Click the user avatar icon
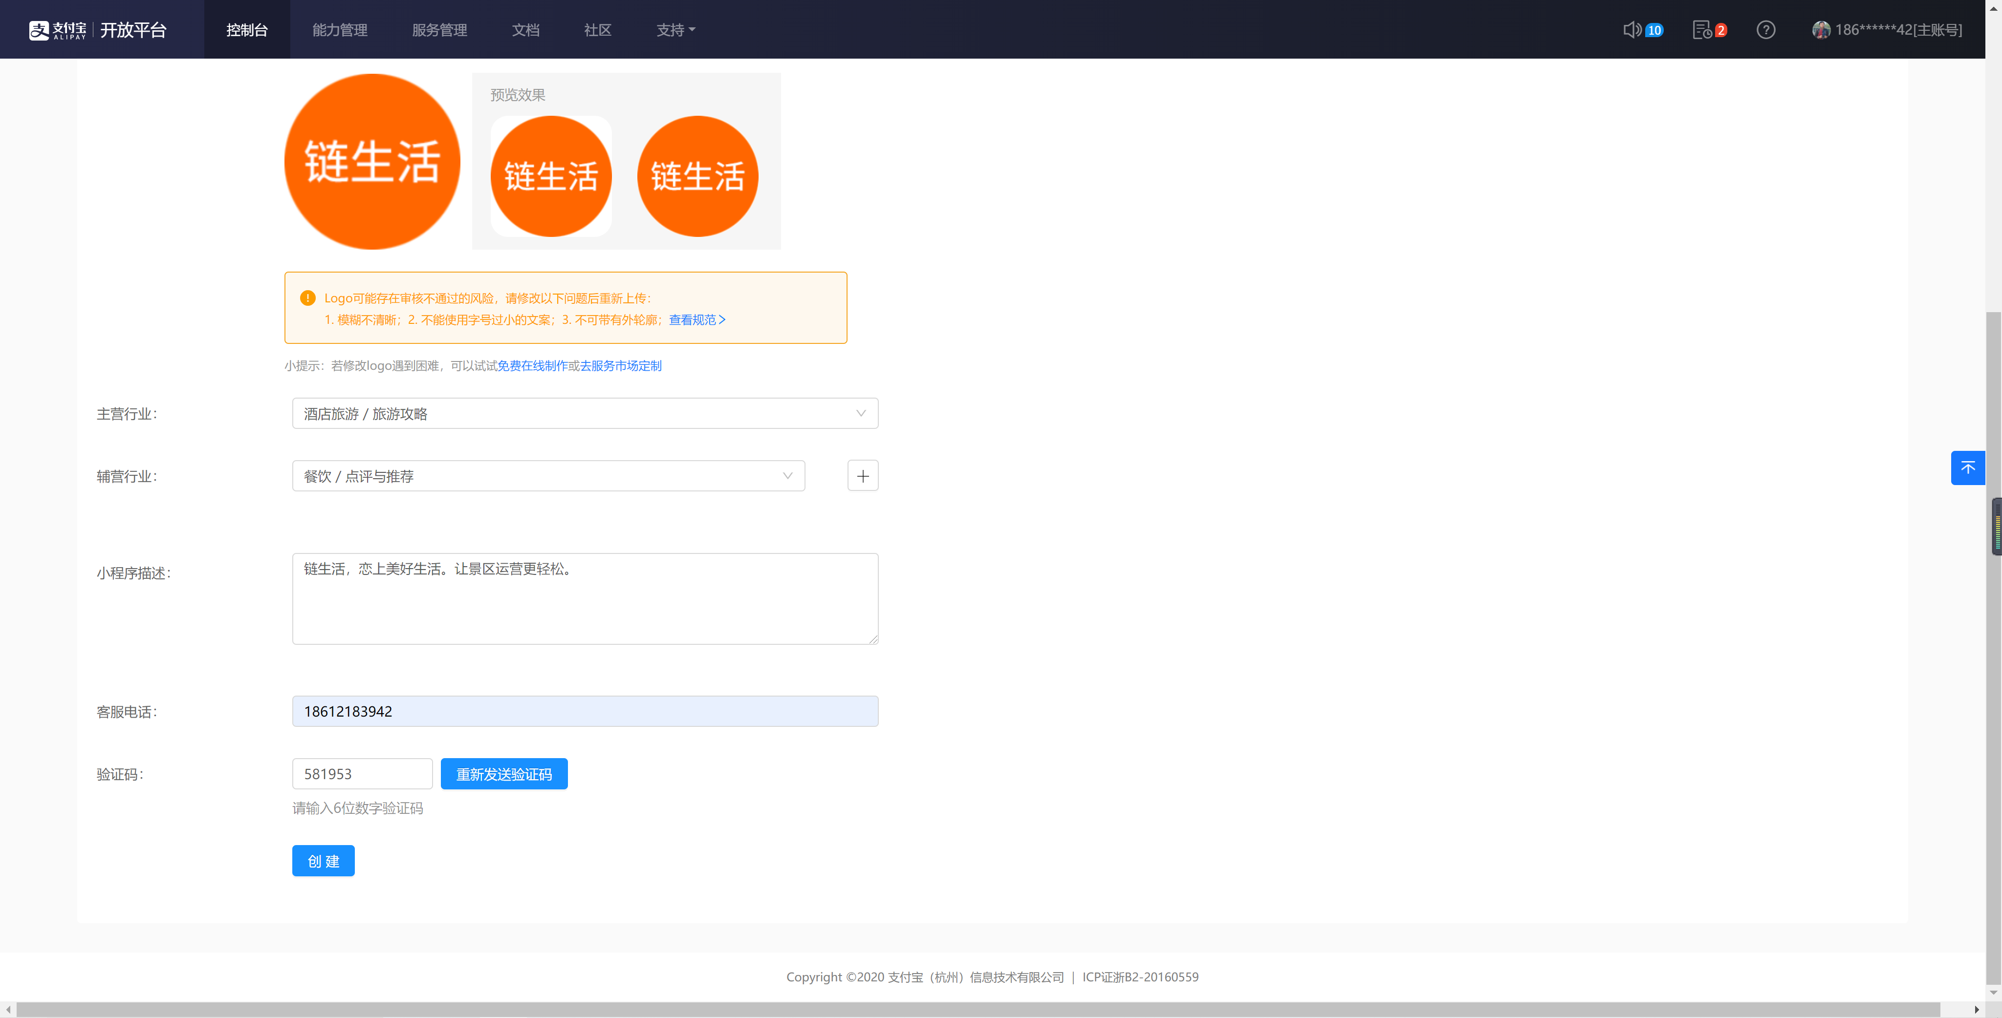 click(x=1821, y=29)
